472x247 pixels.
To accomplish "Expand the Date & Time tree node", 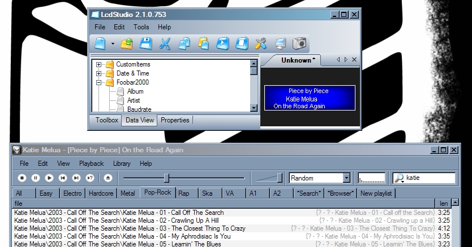I will click(98, 73).
